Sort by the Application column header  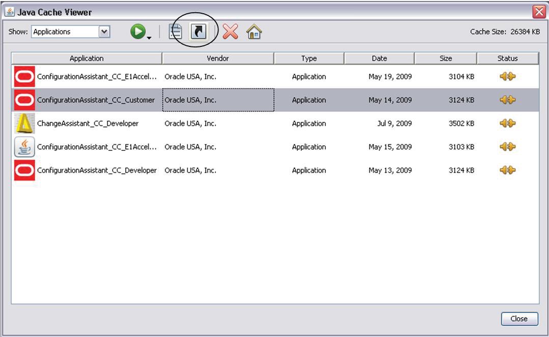(x=87, y=58)
